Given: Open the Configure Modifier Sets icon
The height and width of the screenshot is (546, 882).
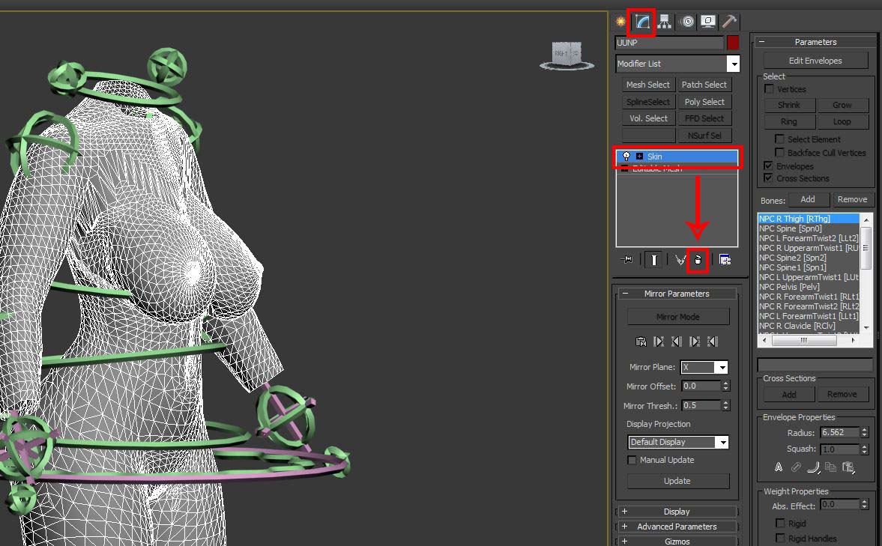Looking at the screenshot, I should pos(723,259).
